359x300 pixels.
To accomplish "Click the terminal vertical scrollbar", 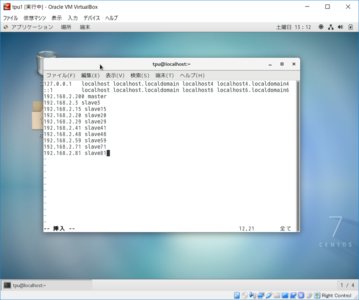I will pos(298,154).
